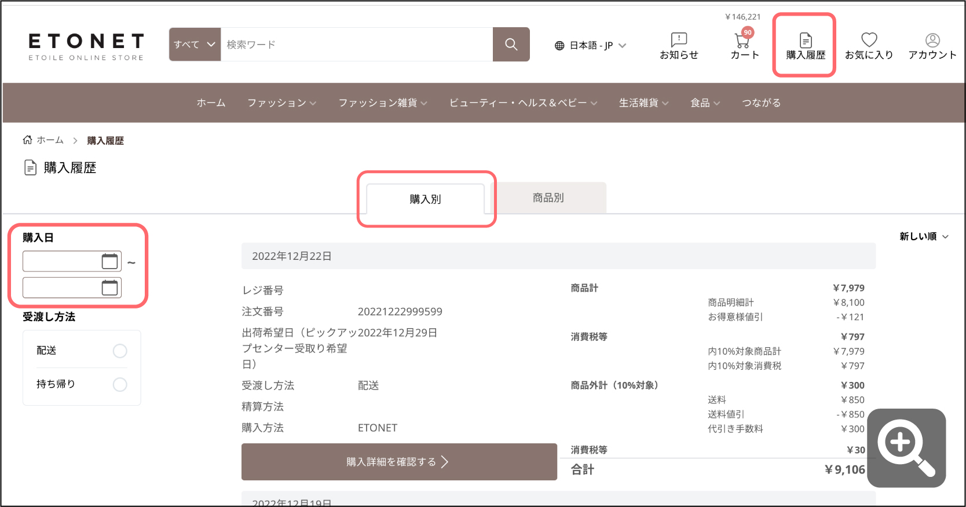This screenshot has width=966, height=507.
Task: Click the 受渡し方法 filter heading
Action: [49, 317]
